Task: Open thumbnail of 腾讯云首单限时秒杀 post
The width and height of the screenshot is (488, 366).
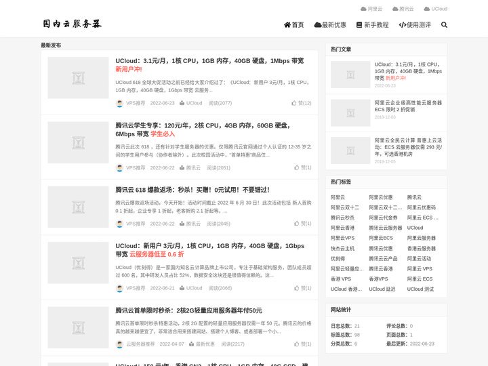Action: (x=78, y=327)
